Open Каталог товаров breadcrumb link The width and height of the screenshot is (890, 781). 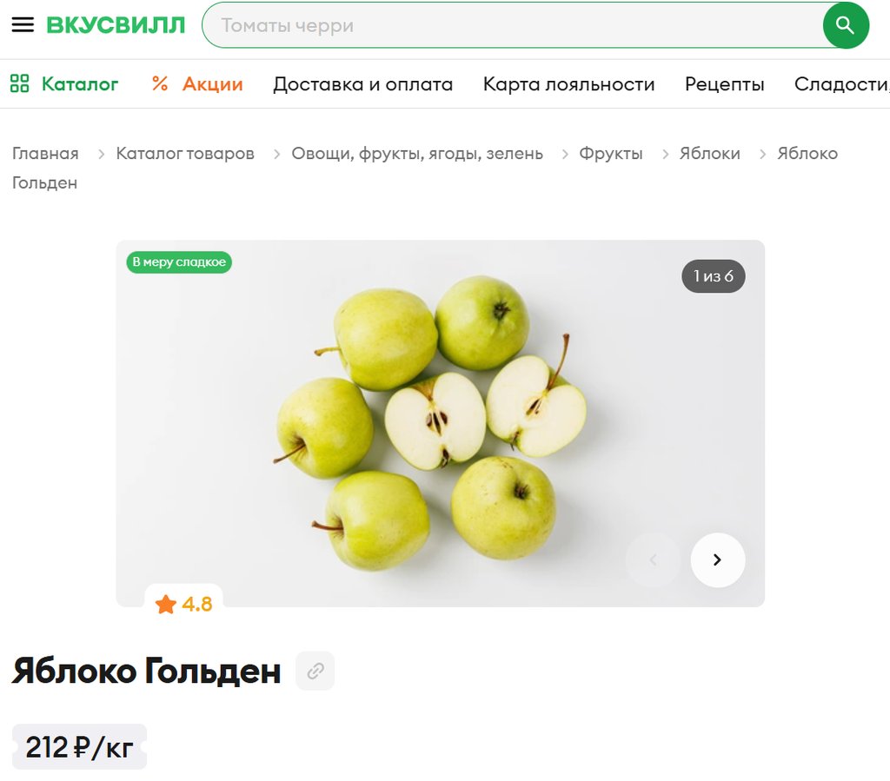point(185,153)
